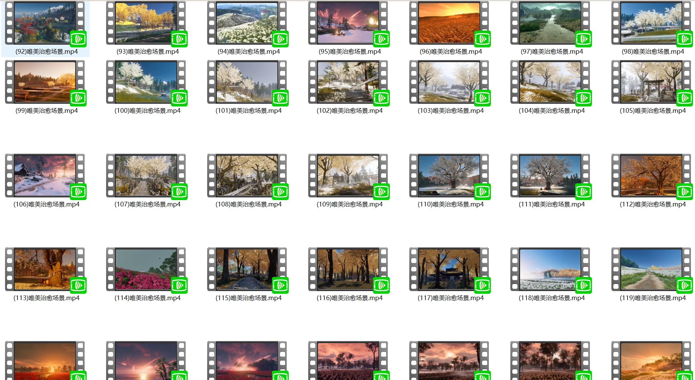Click the filename text (107)唯美治愈场景.mp4
Viewport: 695px width, 380px height.
(x=147, y=204)
